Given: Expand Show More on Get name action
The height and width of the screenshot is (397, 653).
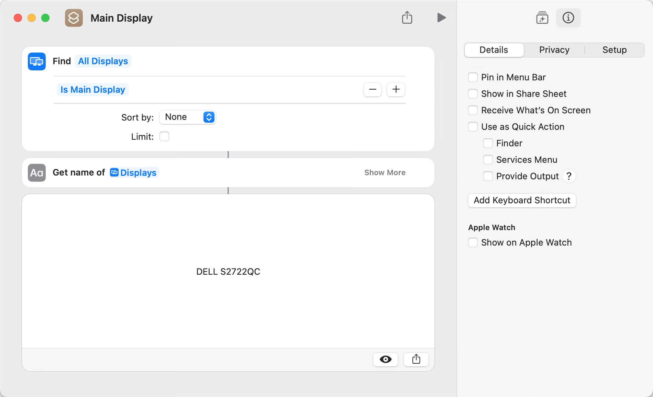Looking at the screenshot, I should tap(385, 173).
